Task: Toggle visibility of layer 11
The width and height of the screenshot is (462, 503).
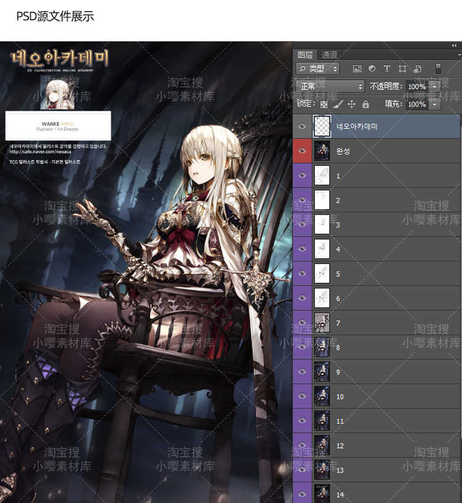Action: click(x=302, y=420)
